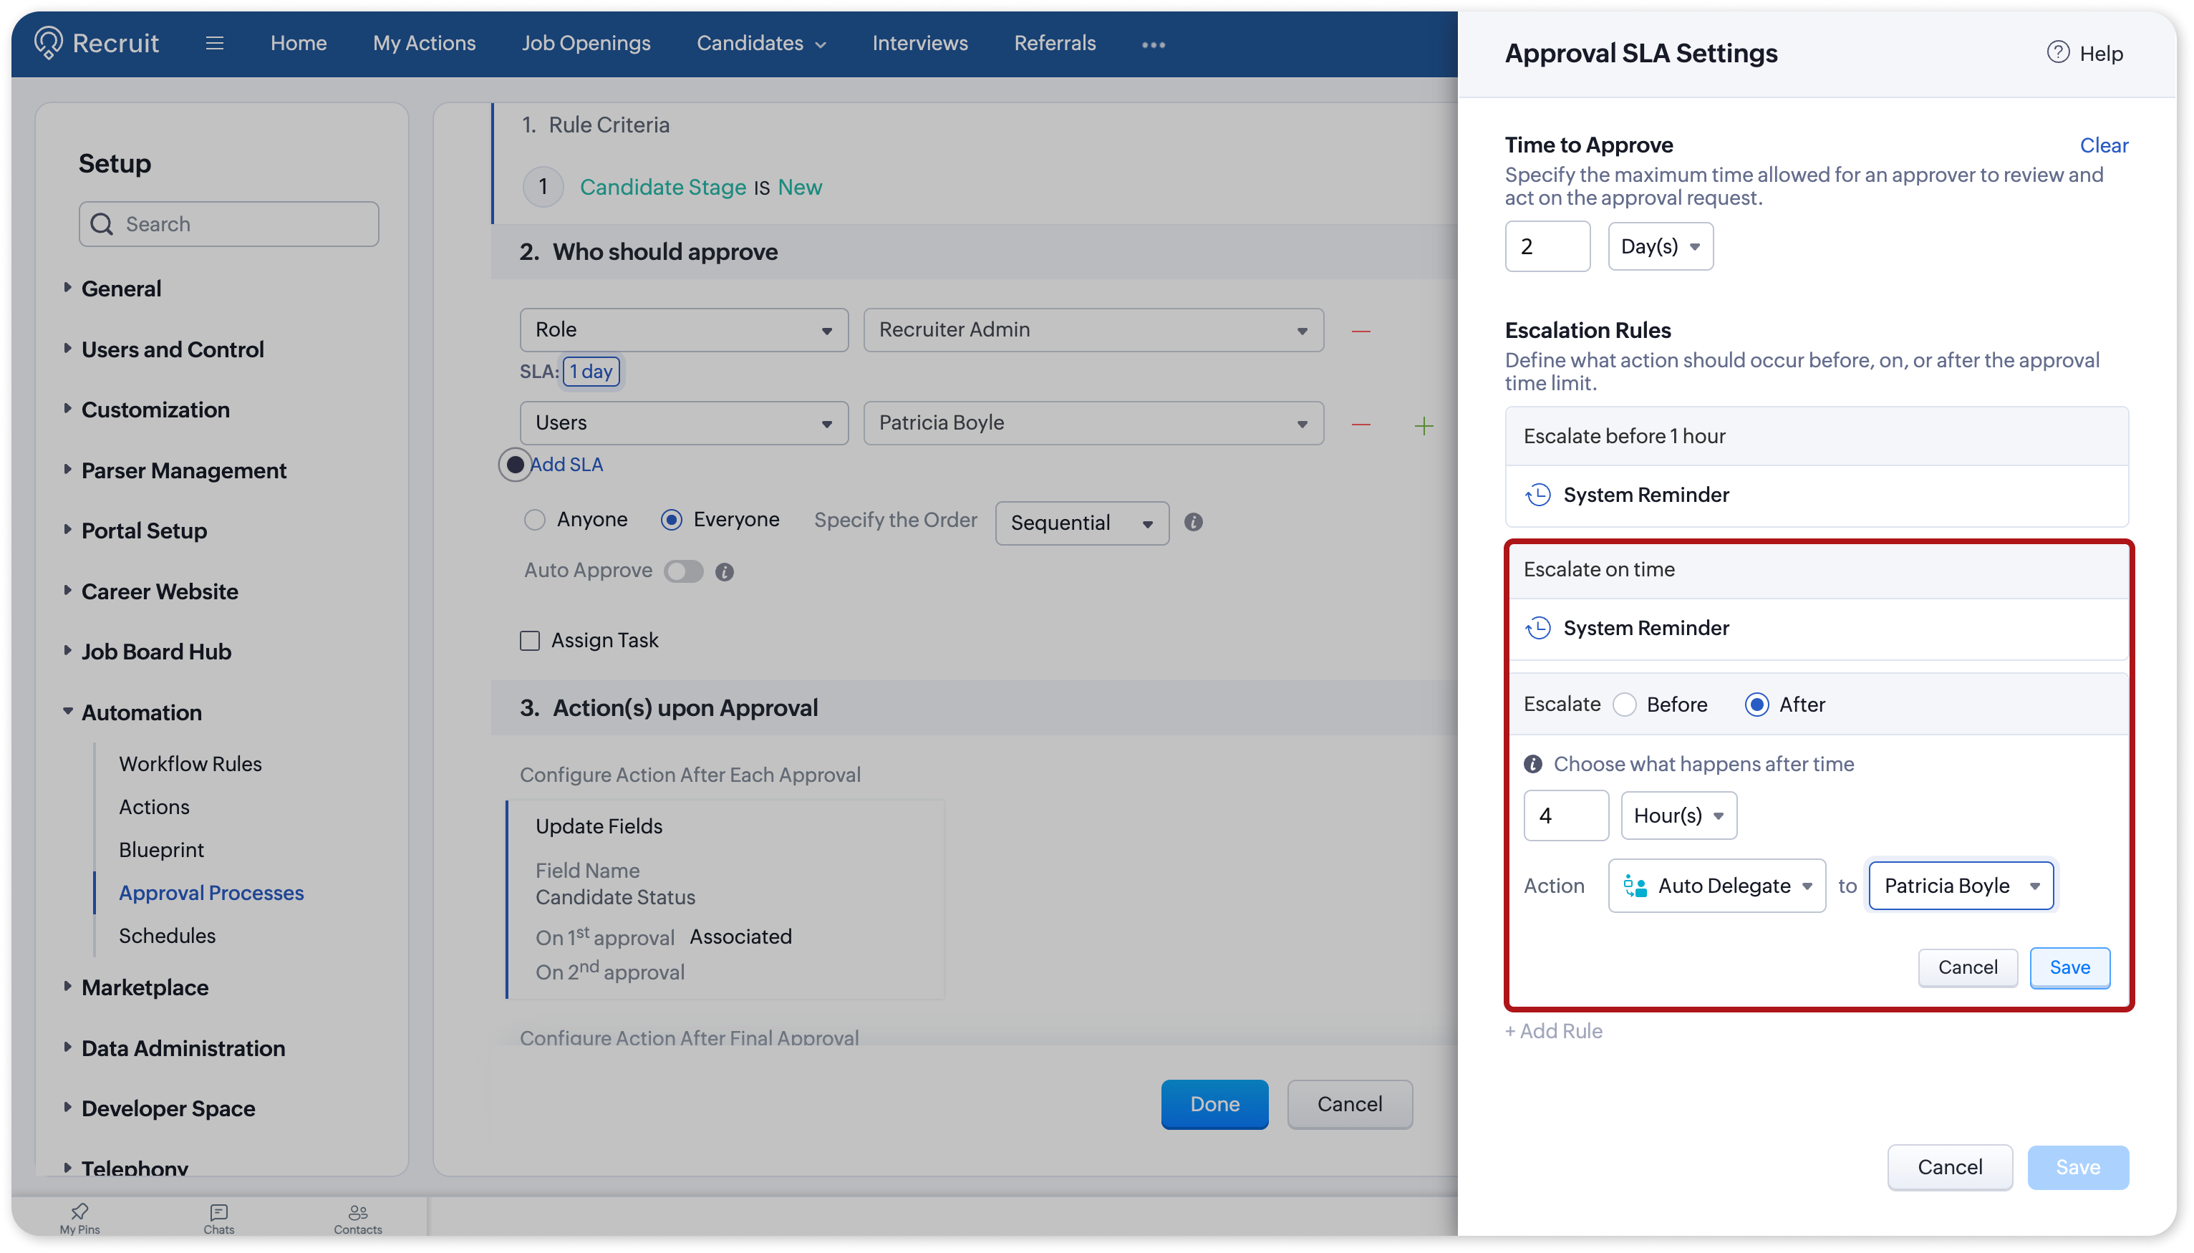This screenshot has width=2194, height=1253.
Task: Click the Done button
Action: 1213,1103
